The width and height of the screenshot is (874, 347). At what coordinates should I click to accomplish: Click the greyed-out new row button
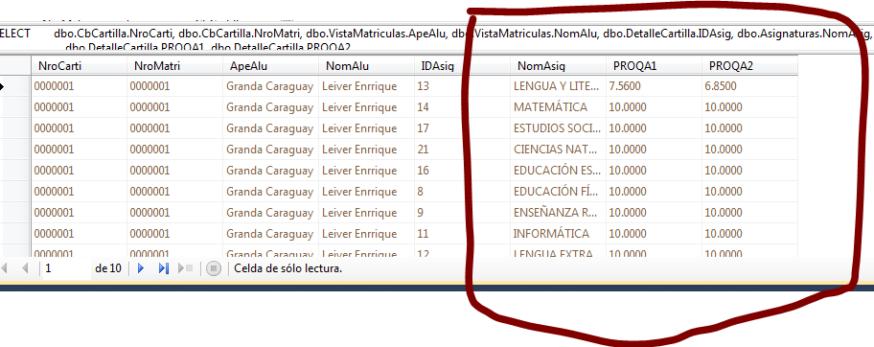(x=185, y=268)
